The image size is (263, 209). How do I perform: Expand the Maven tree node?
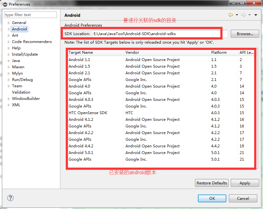coord(9,67)
